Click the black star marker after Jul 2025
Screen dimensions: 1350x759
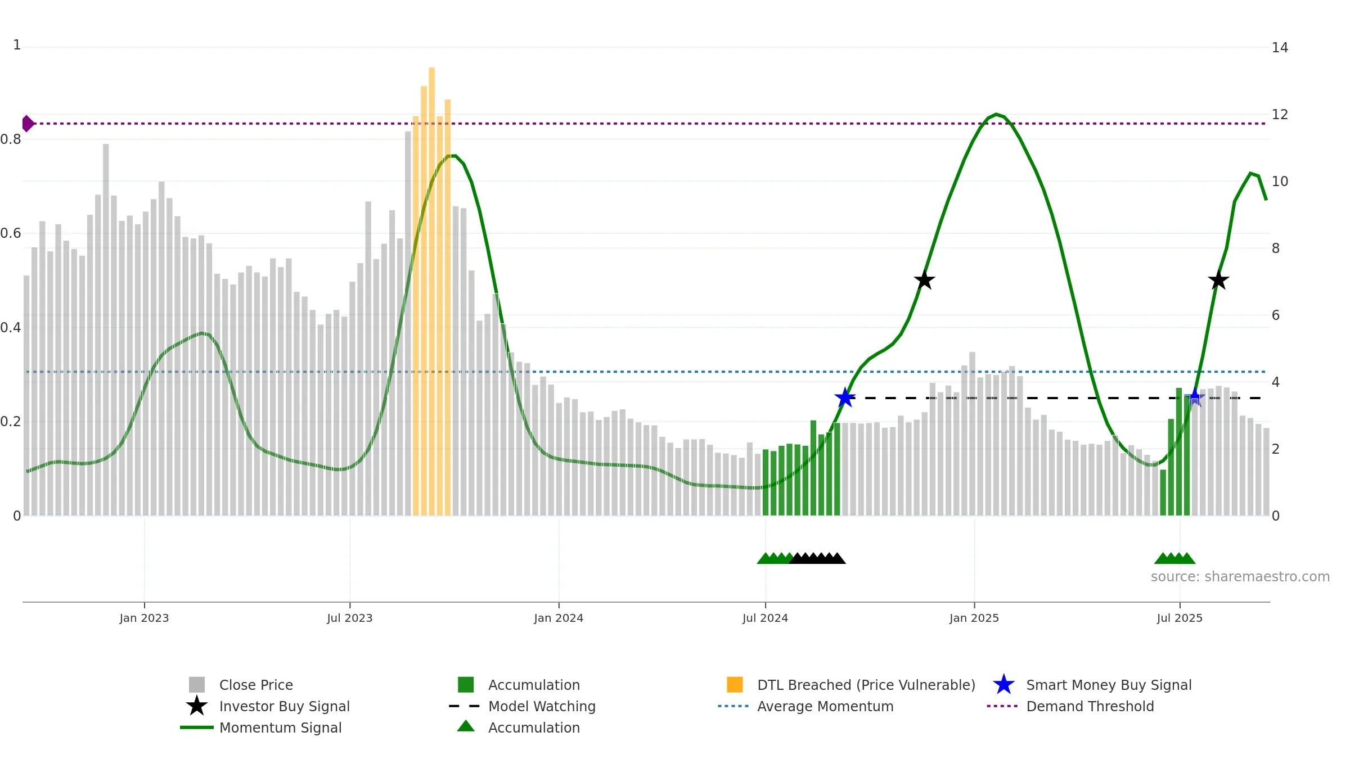[x=1218, y=280]
